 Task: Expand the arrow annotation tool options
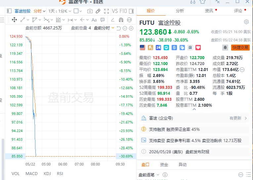pyautogui.click(x=87, y=20)
